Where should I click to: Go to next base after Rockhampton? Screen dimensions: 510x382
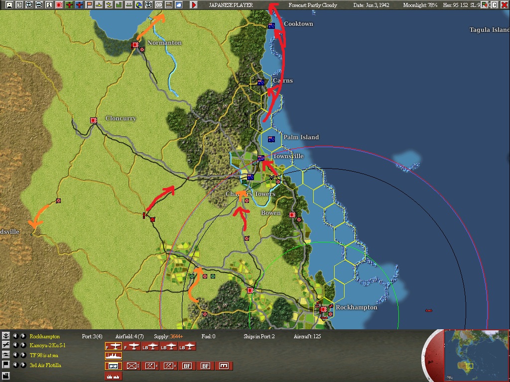click(23, 336)
